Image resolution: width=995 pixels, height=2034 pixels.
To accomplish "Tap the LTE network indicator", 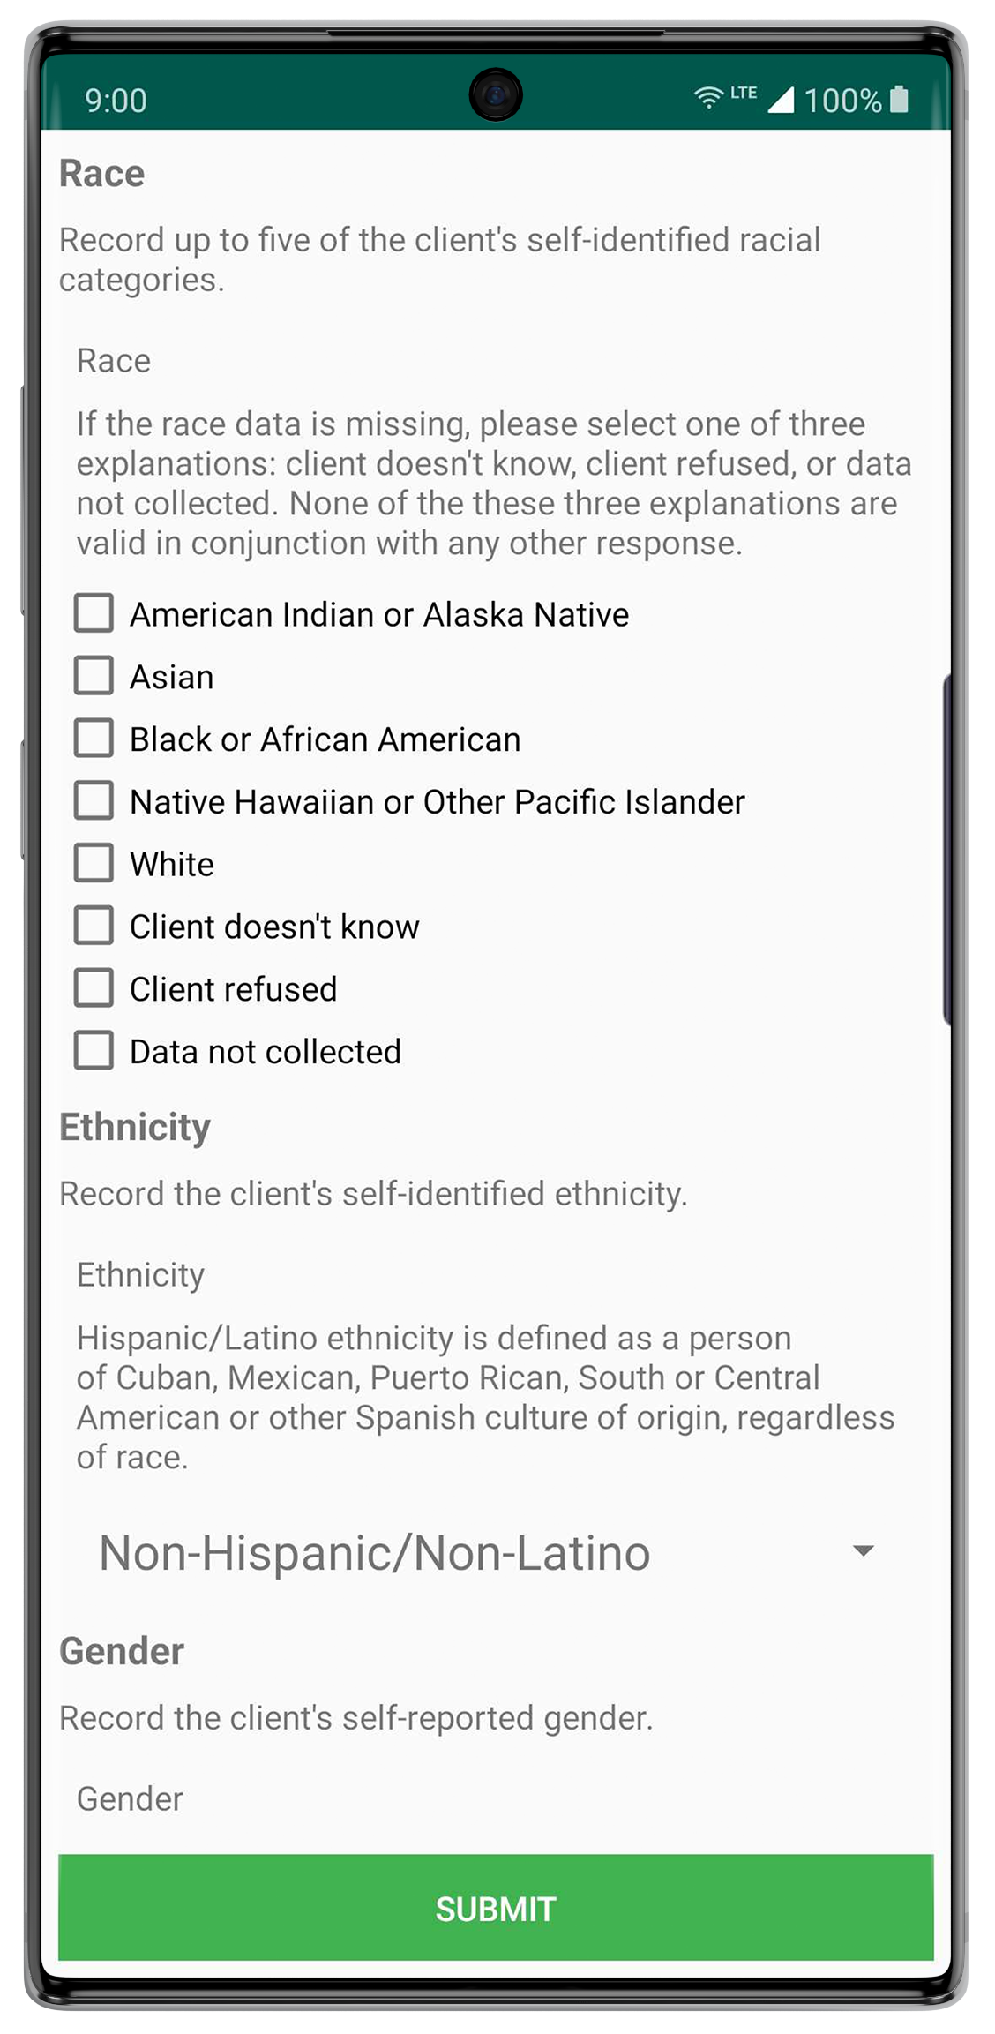I will [x=744, y=93].
